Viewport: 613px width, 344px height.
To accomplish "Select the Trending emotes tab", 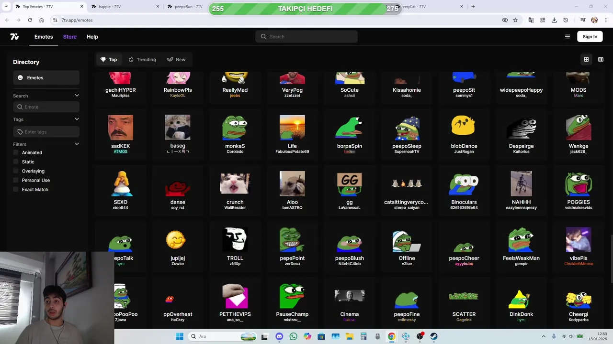I will [x=142, y=60].
